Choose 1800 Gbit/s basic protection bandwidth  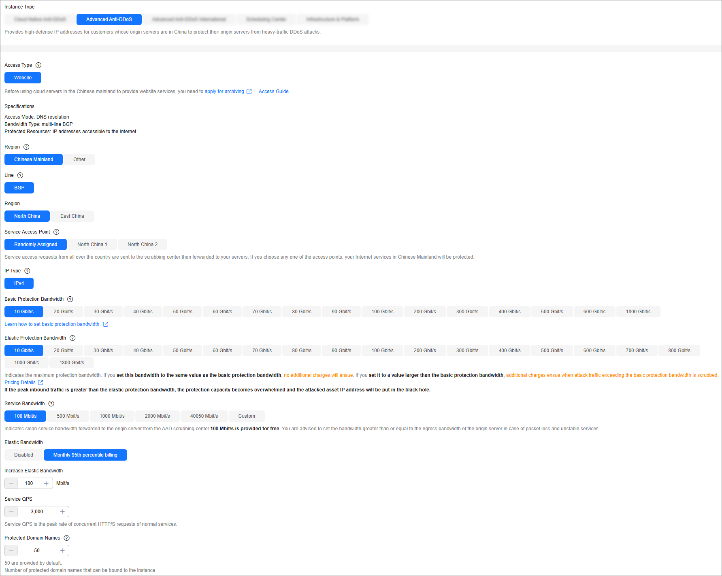(638, 312)
